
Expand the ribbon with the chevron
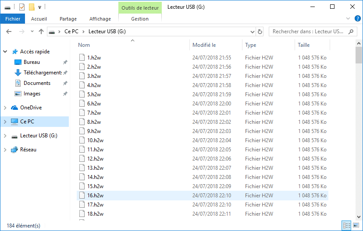point(348,18)
